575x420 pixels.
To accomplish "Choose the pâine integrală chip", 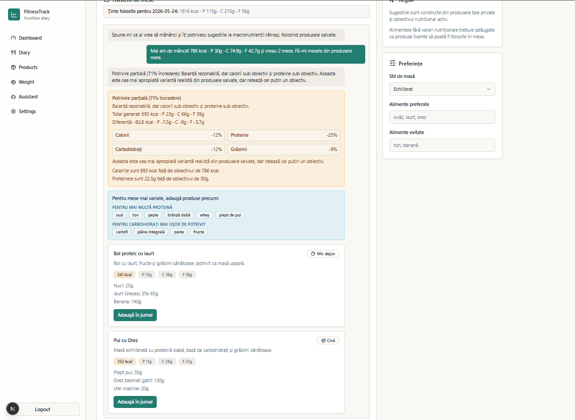I will coord(151,232).
